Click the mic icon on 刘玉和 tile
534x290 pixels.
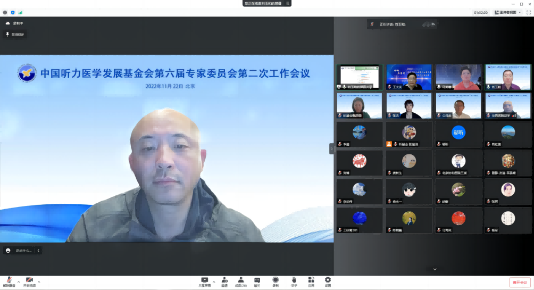tap(488, 87)
